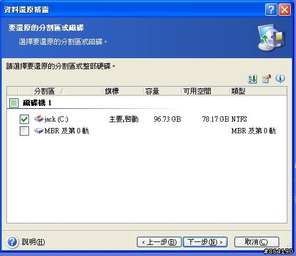296x256 pixels.
Task: Open the column chooser toolbar icon
Action: click(266, 79)
